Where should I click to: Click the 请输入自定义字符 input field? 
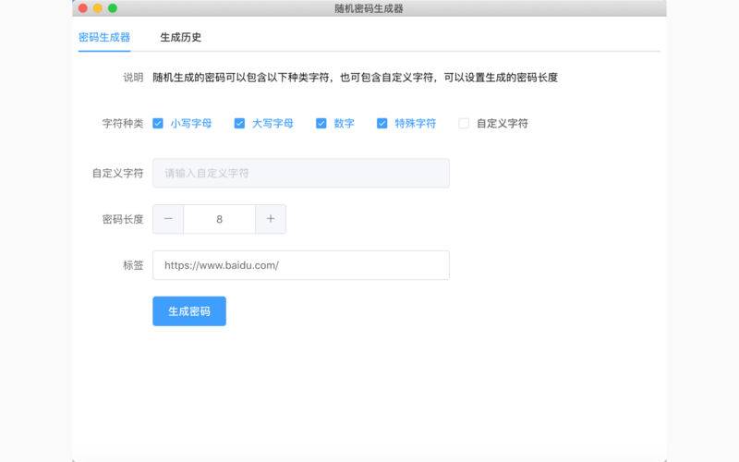(301, 173)
